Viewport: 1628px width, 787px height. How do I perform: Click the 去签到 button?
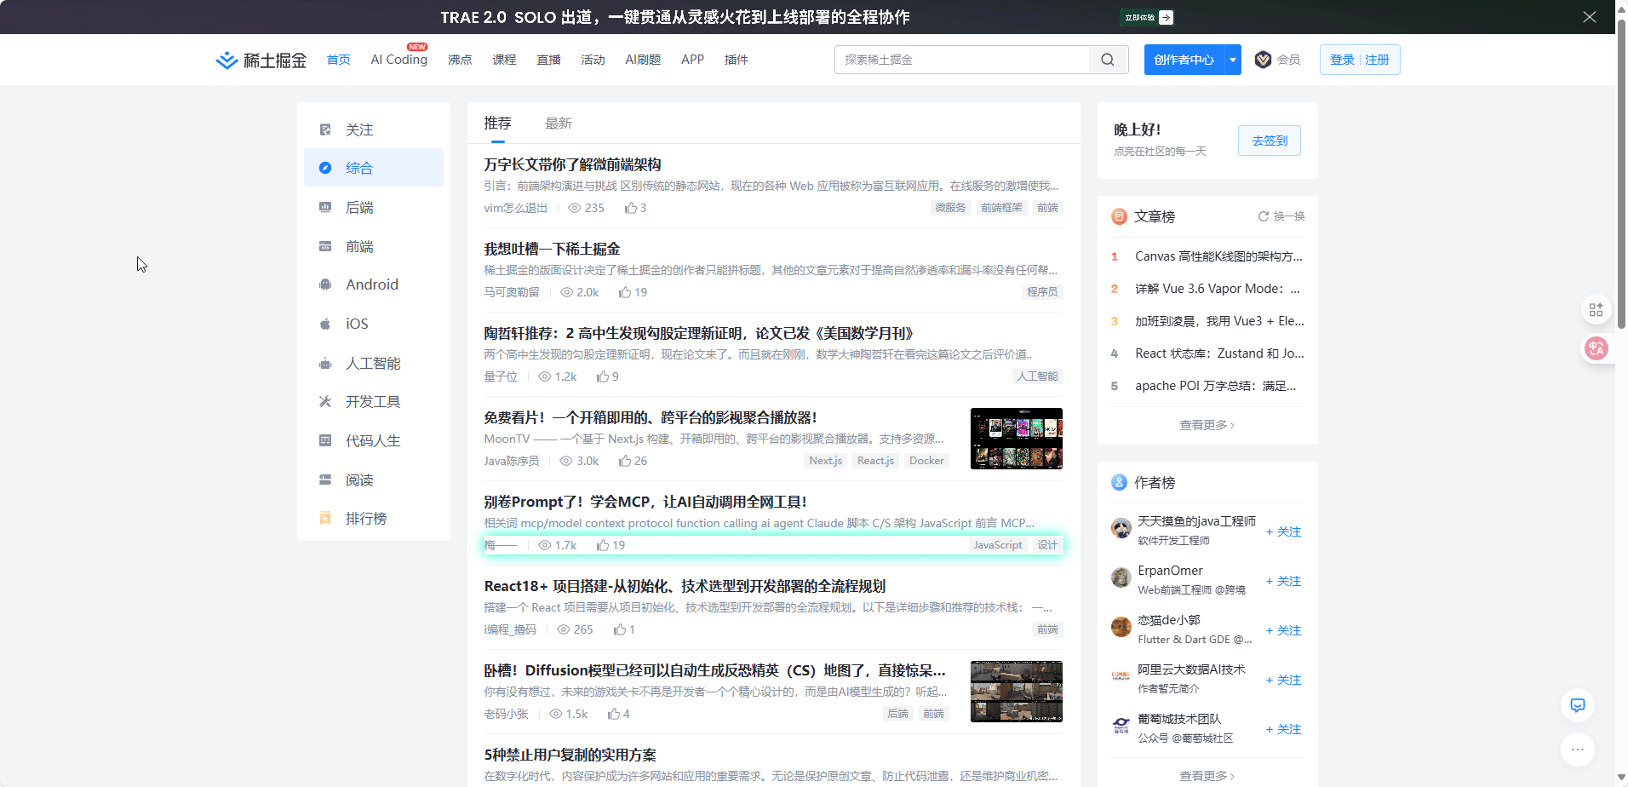point(1270,141)
